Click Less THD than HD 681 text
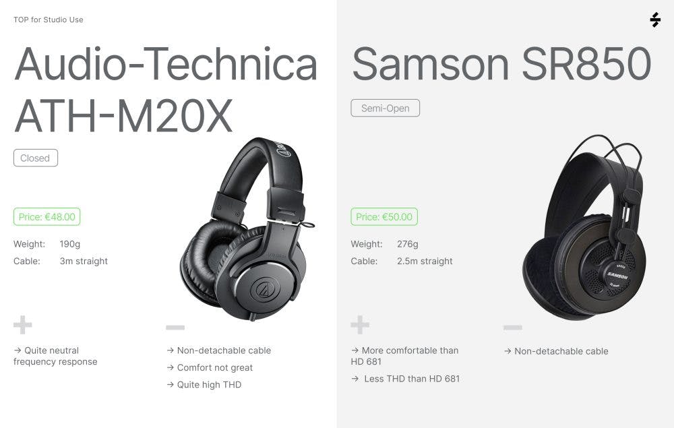Viewport: 674px width, 428px height. [x=411, y=379]
